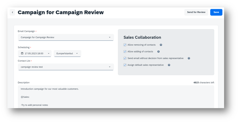Toggle Assign default sales representative checkbox
239x123 pixels.
[125, 65]
